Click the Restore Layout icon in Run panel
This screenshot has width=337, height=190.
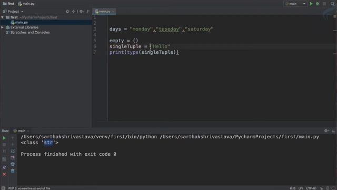coord(4,159)
